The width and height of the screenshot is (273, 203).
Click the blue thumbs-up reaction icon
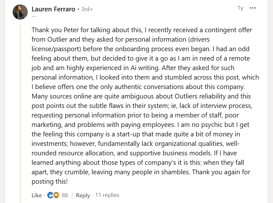pos(50,195)
